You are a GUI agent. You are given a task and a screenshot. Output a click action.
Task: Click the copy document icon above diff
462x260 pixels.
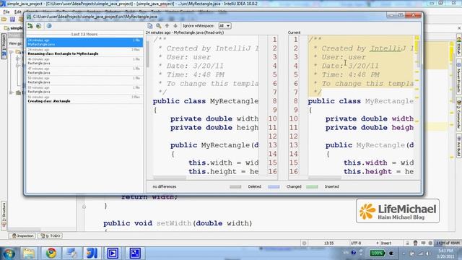(150, 26)
